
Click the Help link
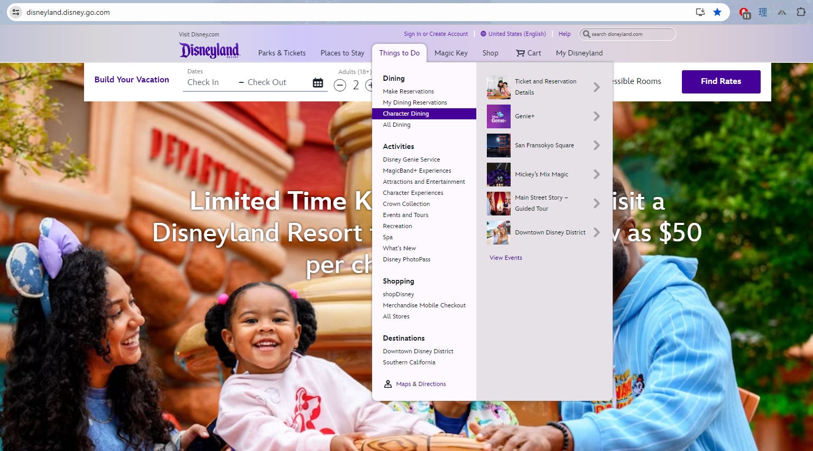coord(565,34)
